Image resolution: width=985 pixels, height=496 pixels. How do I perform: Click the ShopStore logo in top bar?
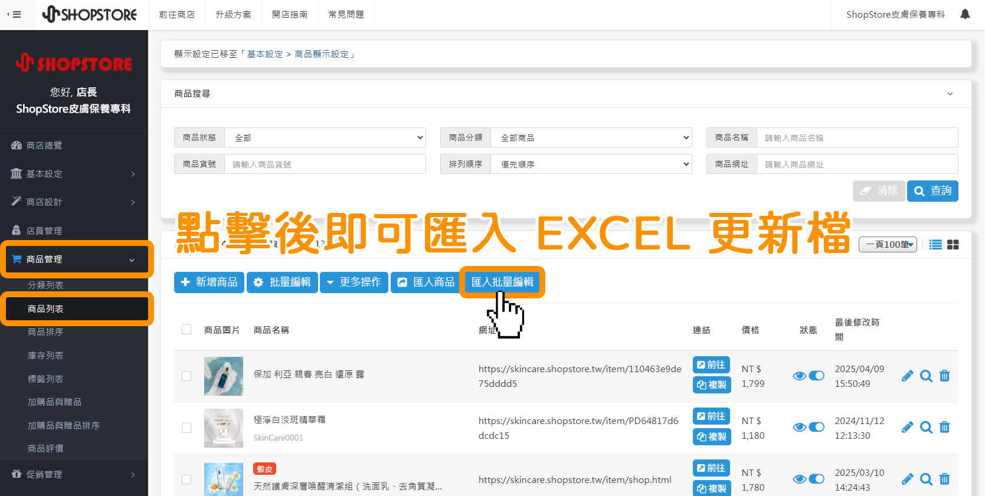point(89,14)
